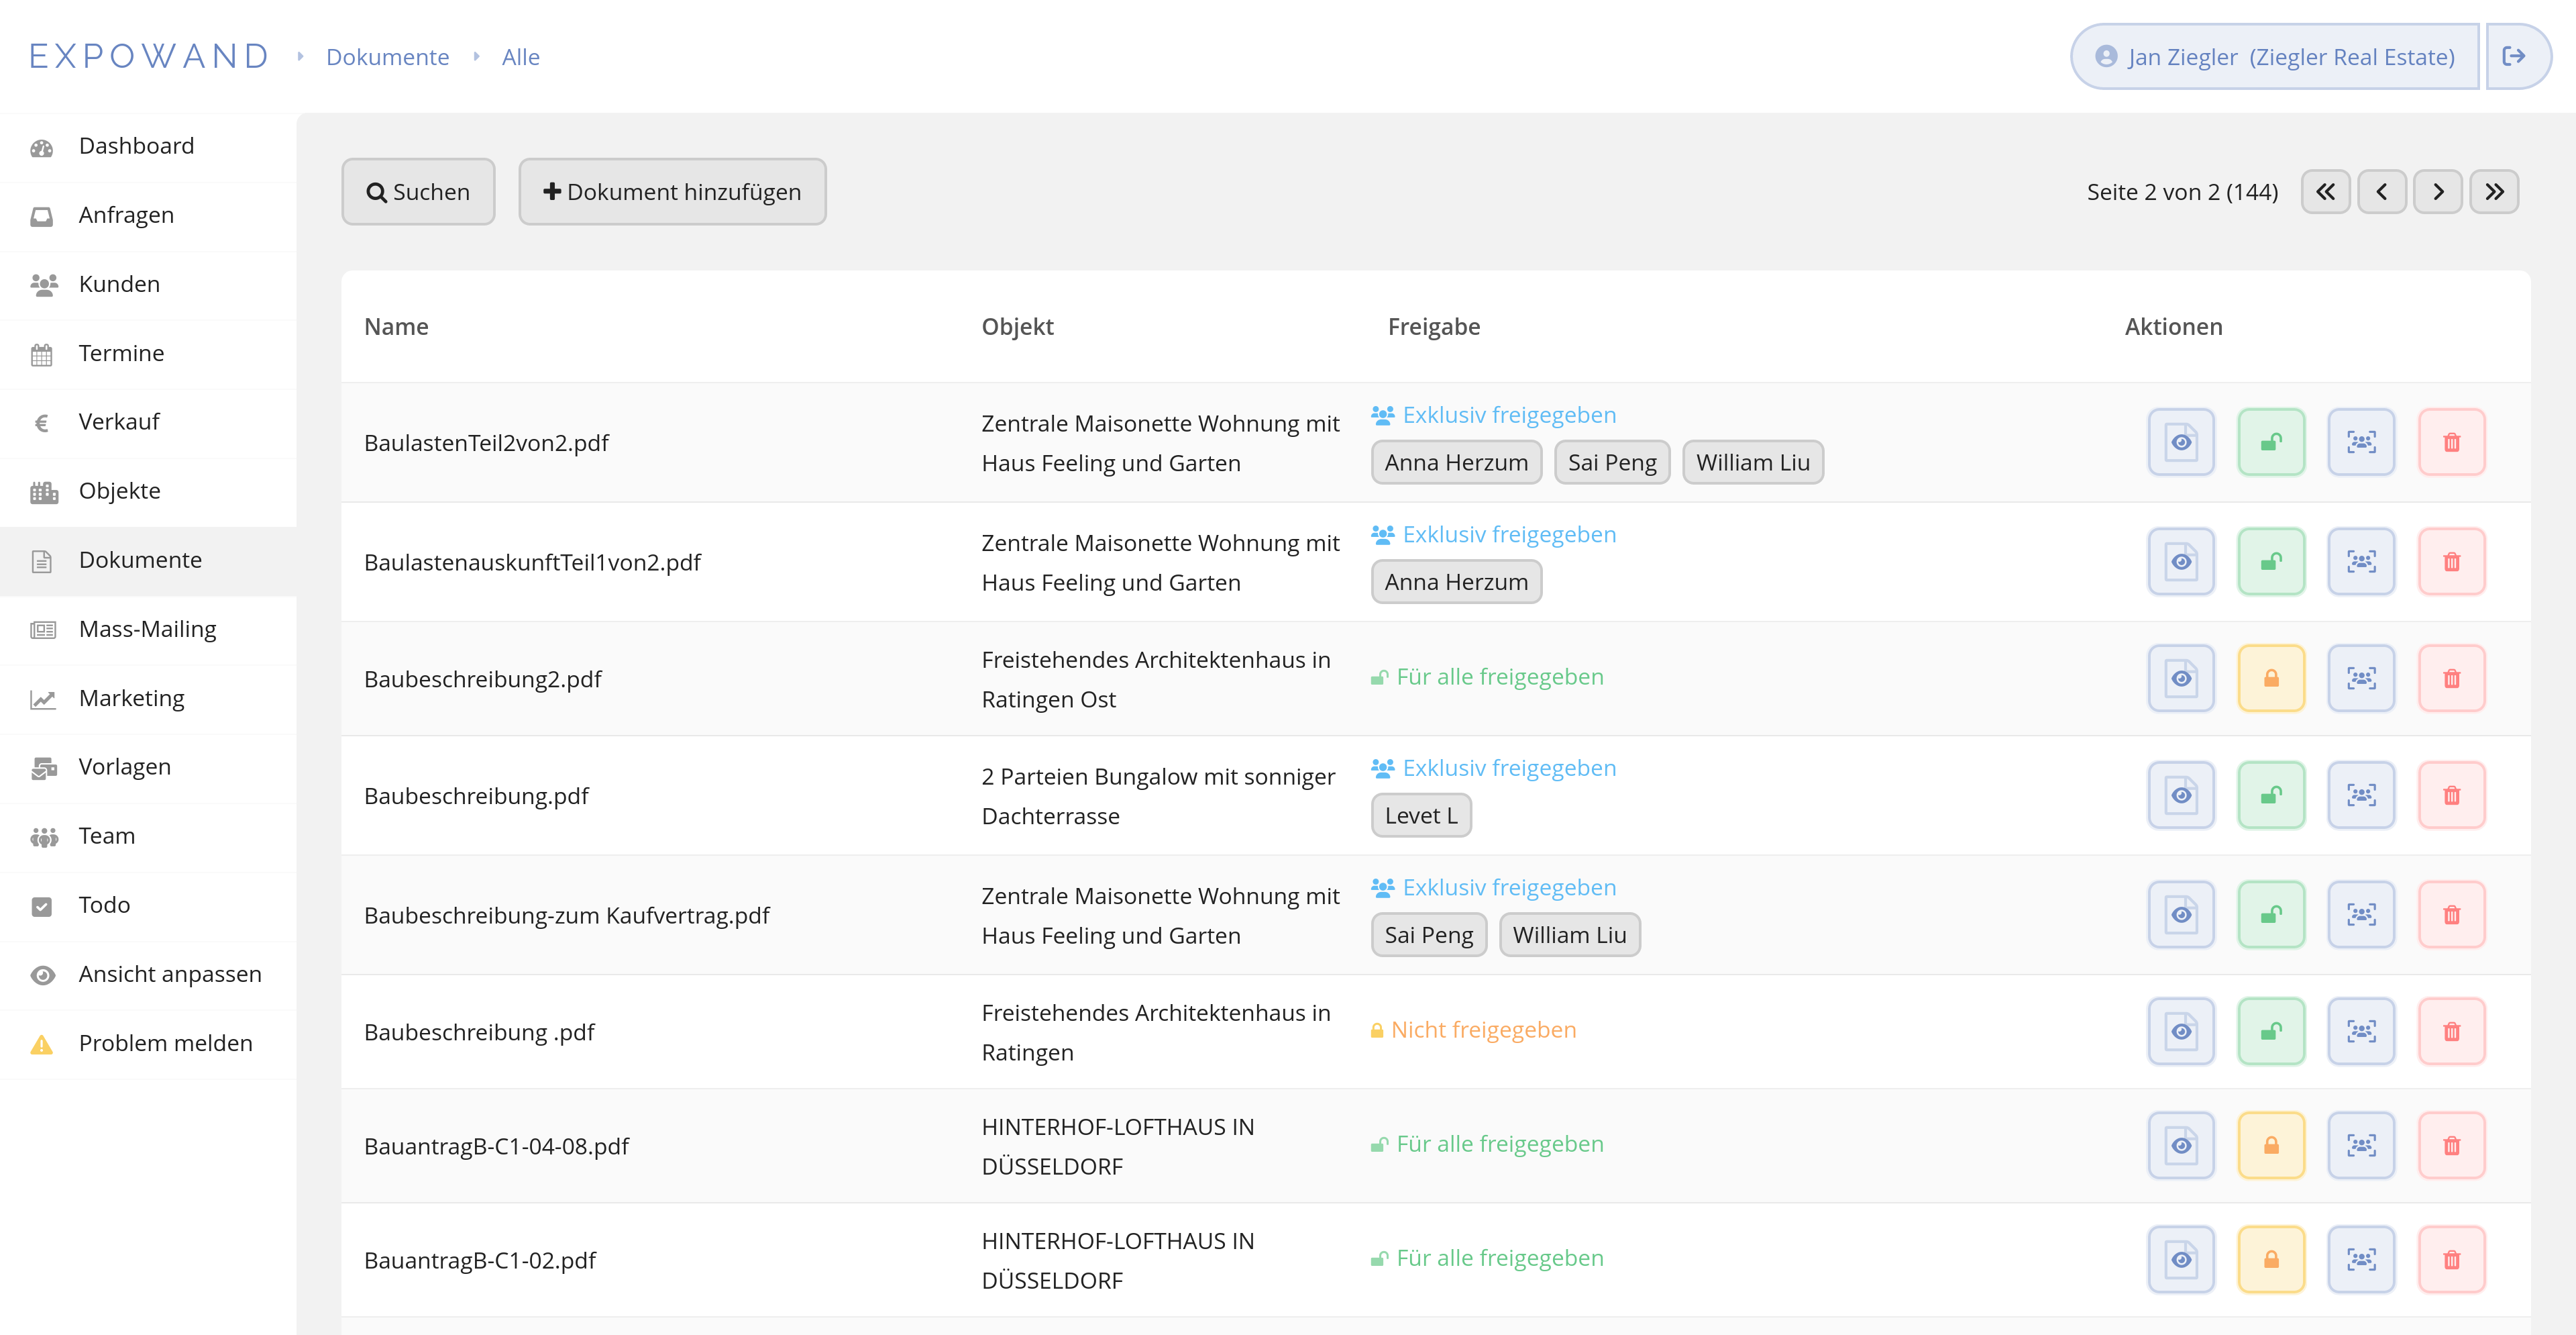Click the Anna Herzum tag on BaulastenauskunftTeil1von2.pdf
This screenshot has height=1335, width=2576.
(1456, 583)
